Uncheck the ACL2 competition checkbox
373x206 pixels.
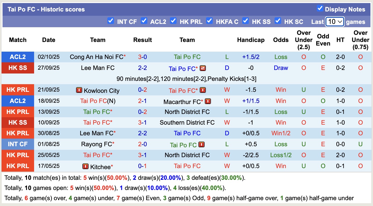click(x=144, y=21)
